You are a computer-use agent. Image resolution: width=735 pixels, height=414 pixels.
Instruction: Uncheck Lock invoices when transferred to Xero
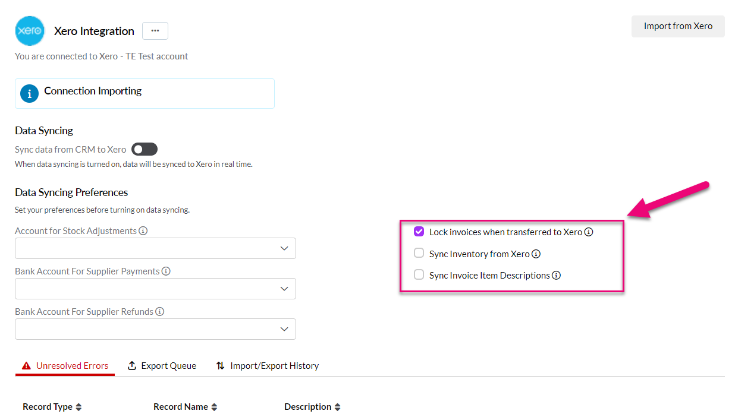(x=419, y=231)
